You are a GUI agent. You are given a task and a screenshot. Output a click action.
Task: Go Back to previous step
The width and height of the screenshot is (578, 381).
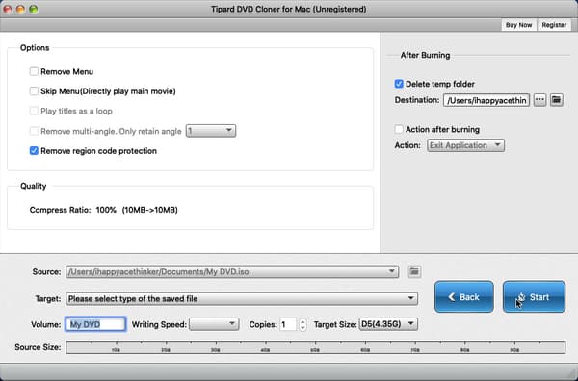[x=464, y=297]
